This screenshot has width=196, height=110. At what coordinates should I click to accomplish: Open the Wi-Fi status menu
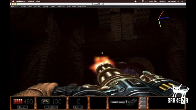coord(143,1)
